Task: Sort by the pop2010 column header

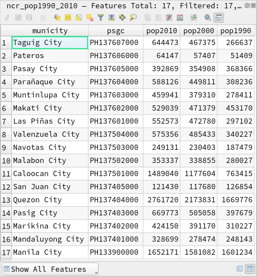Action: pyautogui.click(x=162, y=31)
